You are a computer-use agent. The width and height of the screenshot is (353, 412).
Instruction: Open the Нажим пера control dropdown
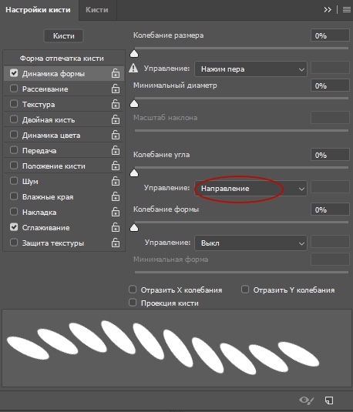tap(250, 69)
